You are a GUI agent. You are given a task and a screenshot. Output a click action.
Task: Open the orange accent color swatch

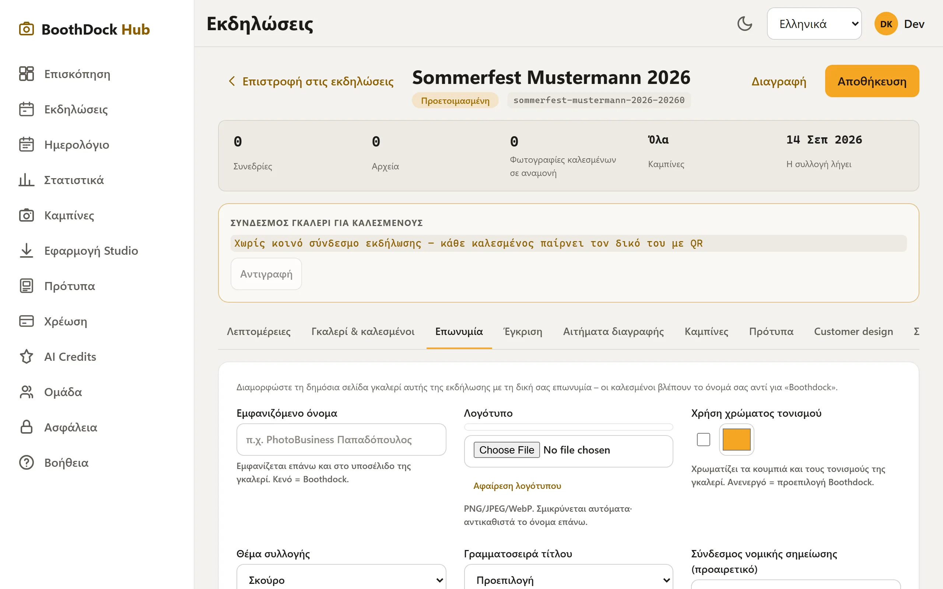click(x=736, y=440)
